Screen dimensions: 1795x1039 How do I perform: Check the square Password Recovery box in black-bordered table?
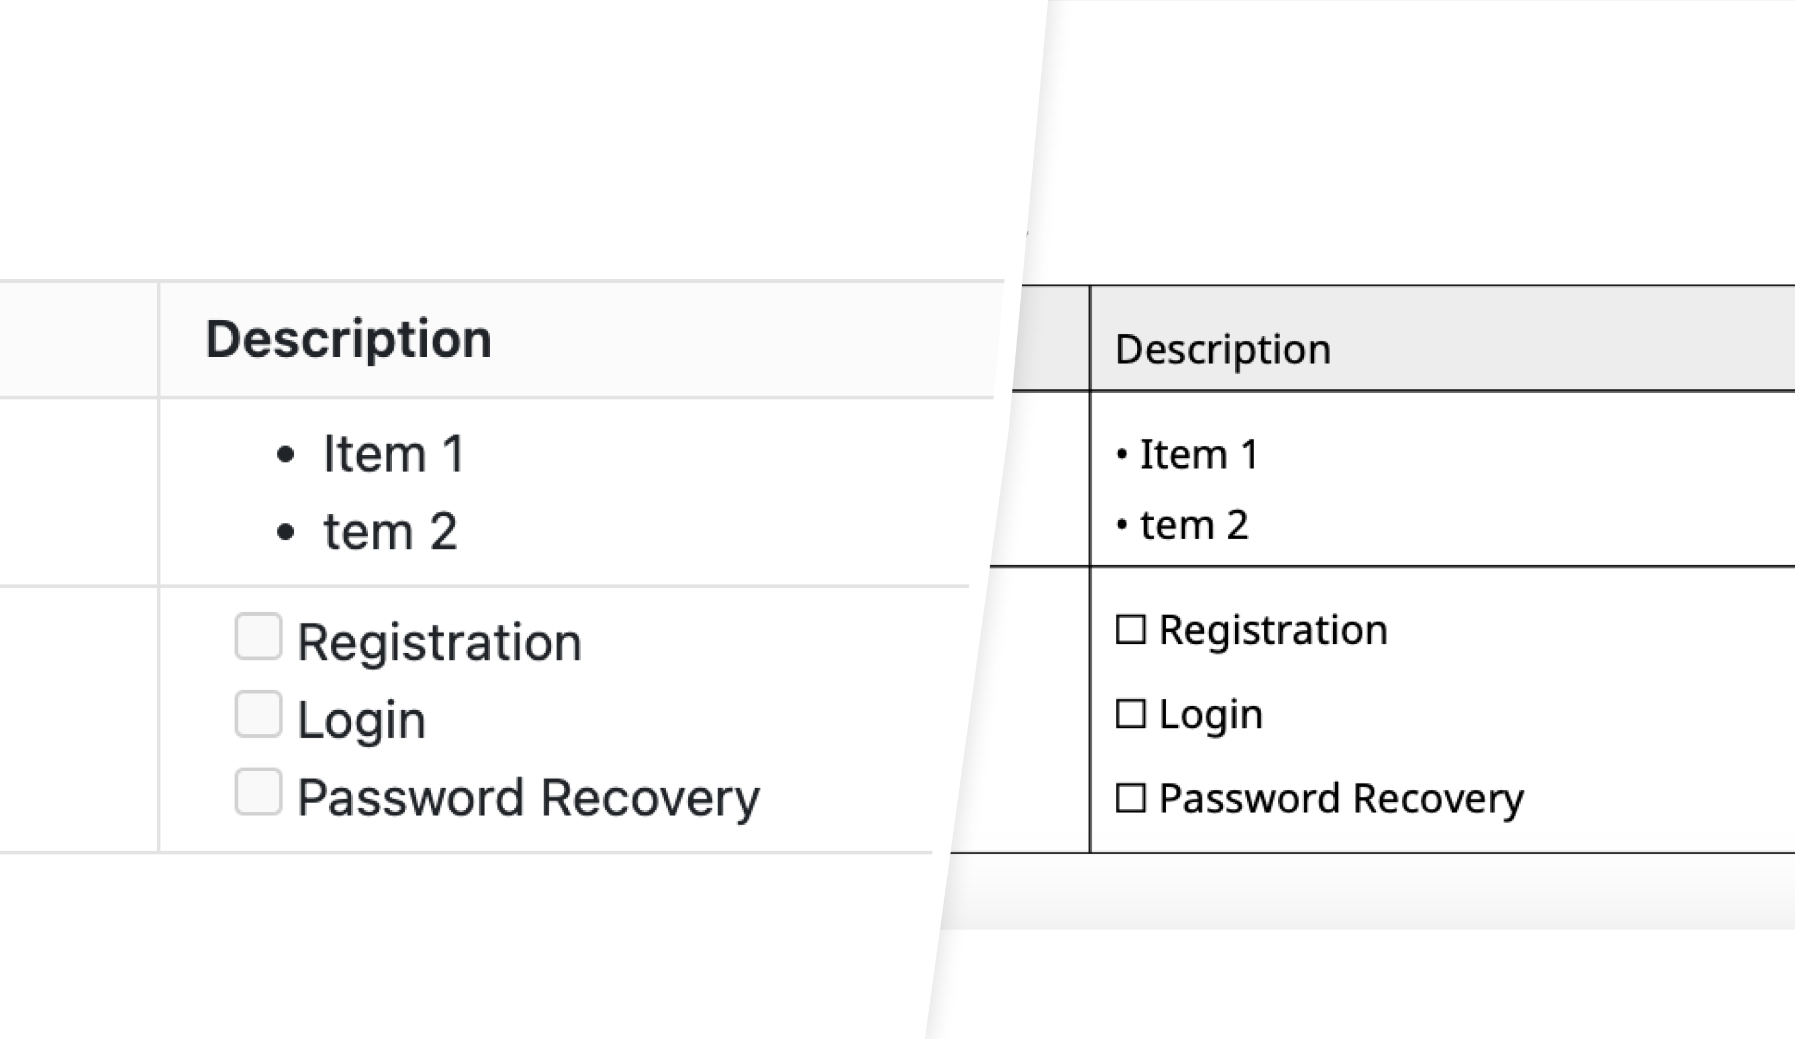(x=1130, y=797)
